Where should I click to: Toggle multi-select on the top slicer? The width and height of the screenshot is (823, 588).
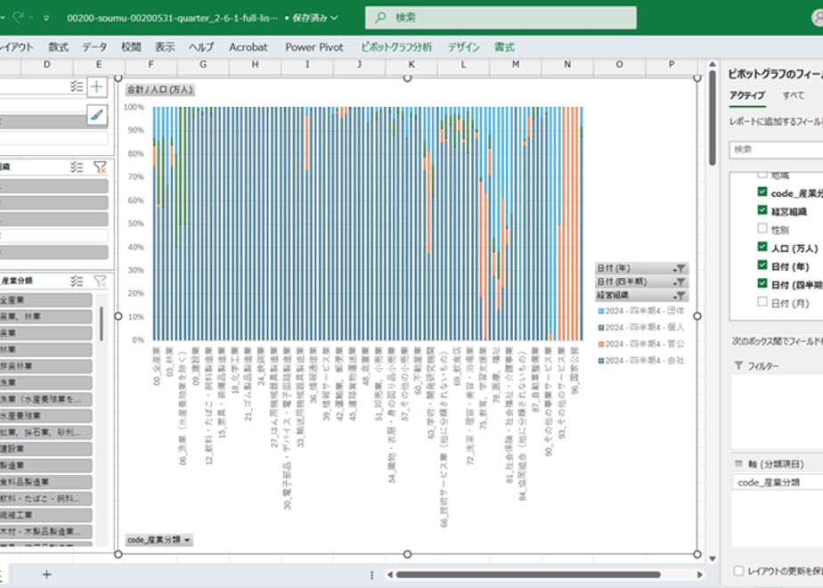click(x=77, y=86)
